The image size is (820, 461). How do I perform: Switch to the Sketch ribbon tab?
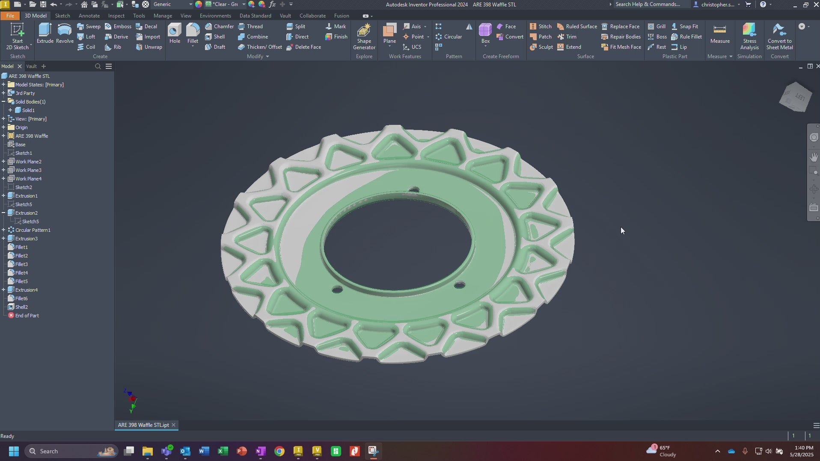pos(62,16)
